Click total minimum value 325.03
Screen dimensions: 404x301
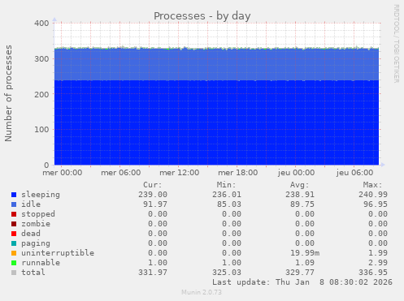coord(227,273)
